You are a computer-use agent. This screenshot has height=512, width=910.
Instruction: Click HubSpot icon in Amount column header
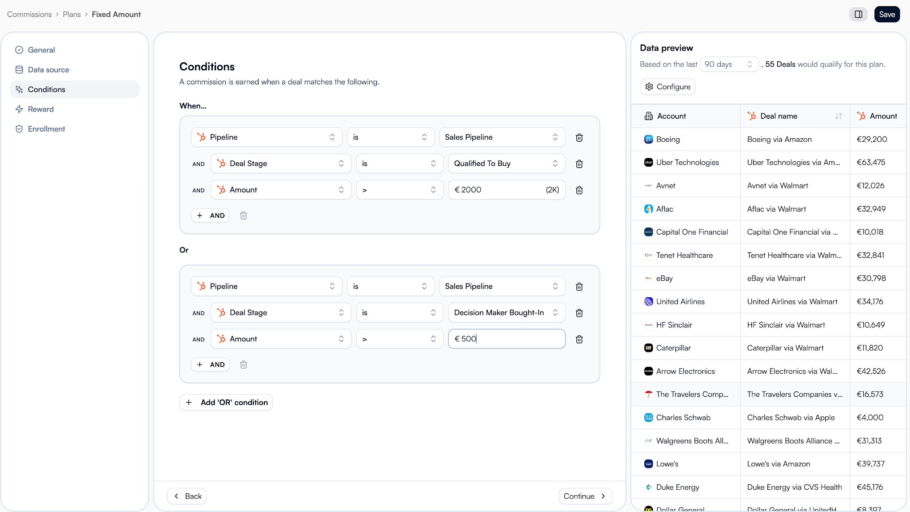pyautogui.click(x=861, y=116)
